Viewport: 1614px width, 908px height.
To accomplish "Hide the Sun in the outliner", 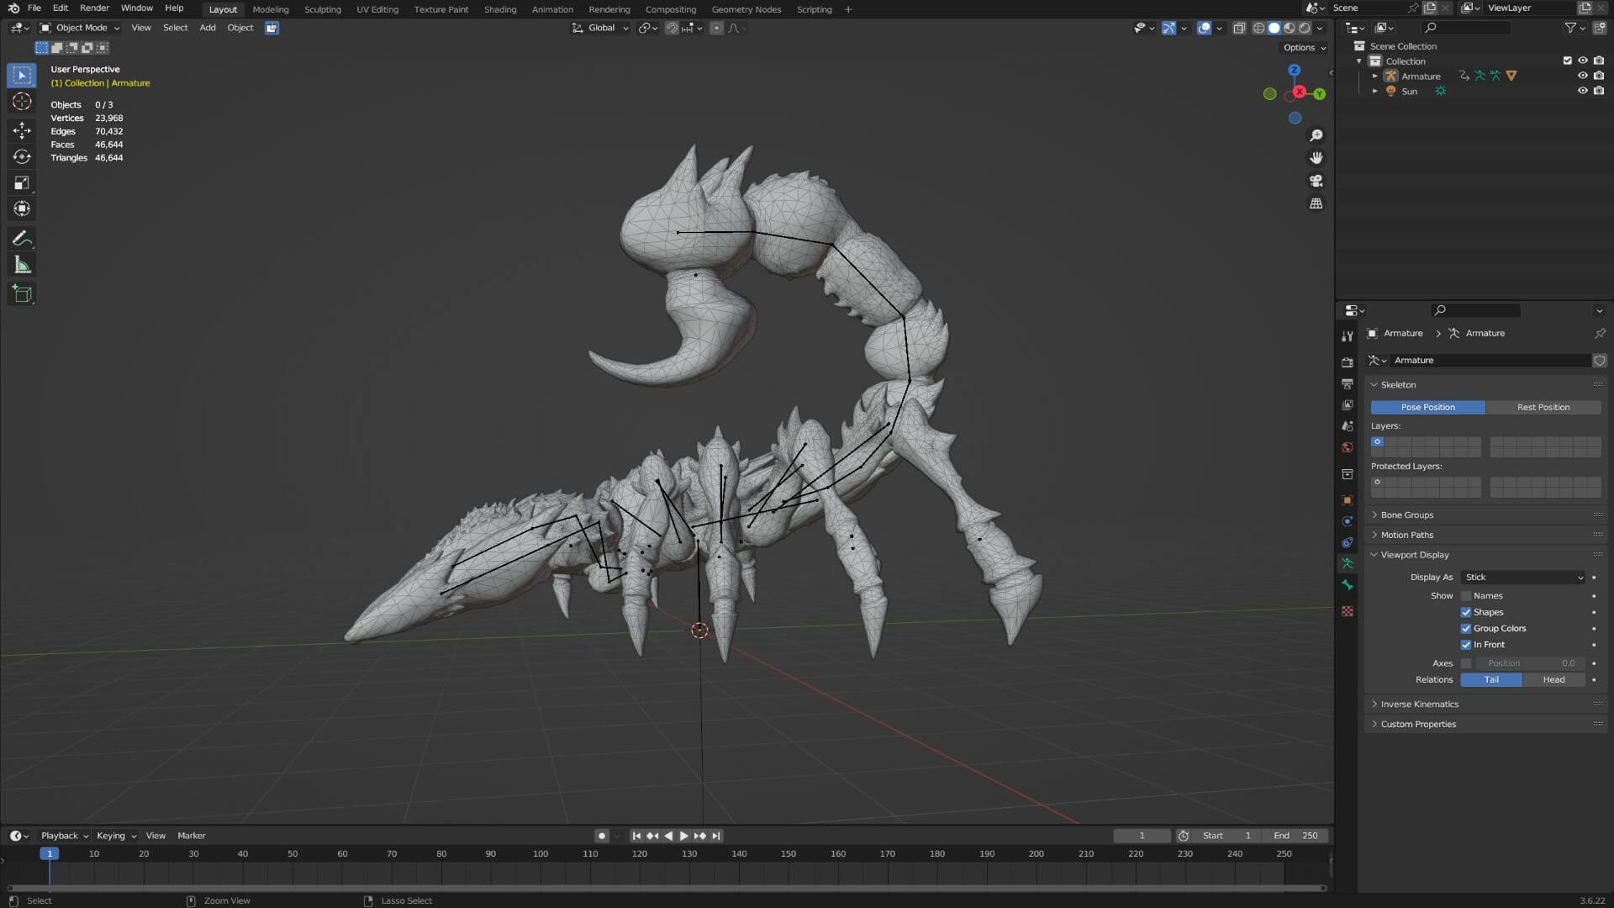I will [1583, 91].
